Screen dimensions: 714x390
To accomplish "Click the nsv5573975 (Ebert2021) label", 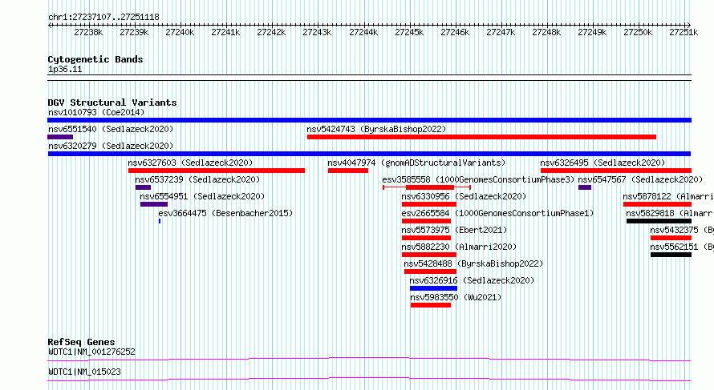I will pyautogui.click(x=454, y=230).
